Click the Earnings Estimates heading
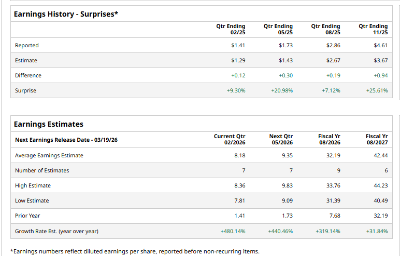 (49, 124)
